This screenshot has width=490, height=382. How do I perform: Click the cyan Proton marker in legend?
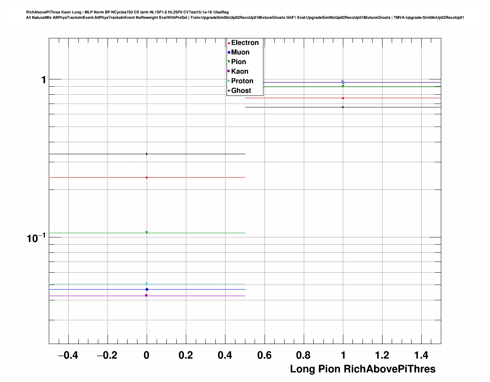coord(229,81)
